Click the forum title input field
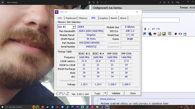This screenshot has height=109, width=195. pyautogui.click(x=161, y=20)
